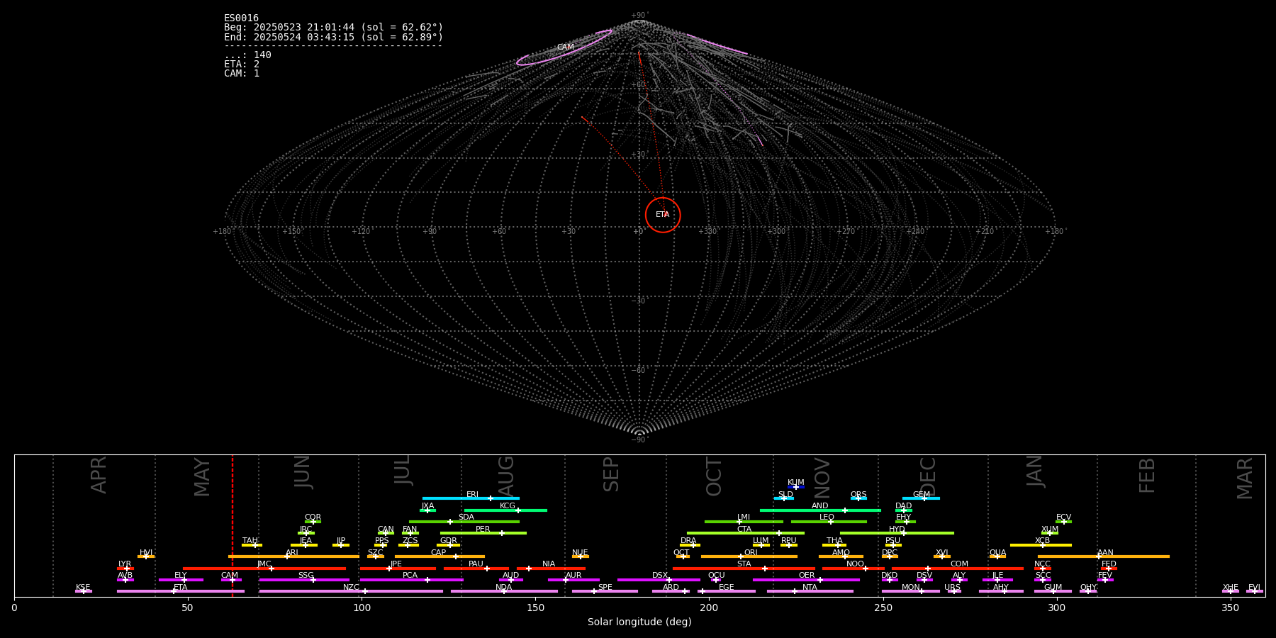The height and width of the screenshot is (638, 1276).
Task: Click the XCB shower label
Action: point(1042,540)
